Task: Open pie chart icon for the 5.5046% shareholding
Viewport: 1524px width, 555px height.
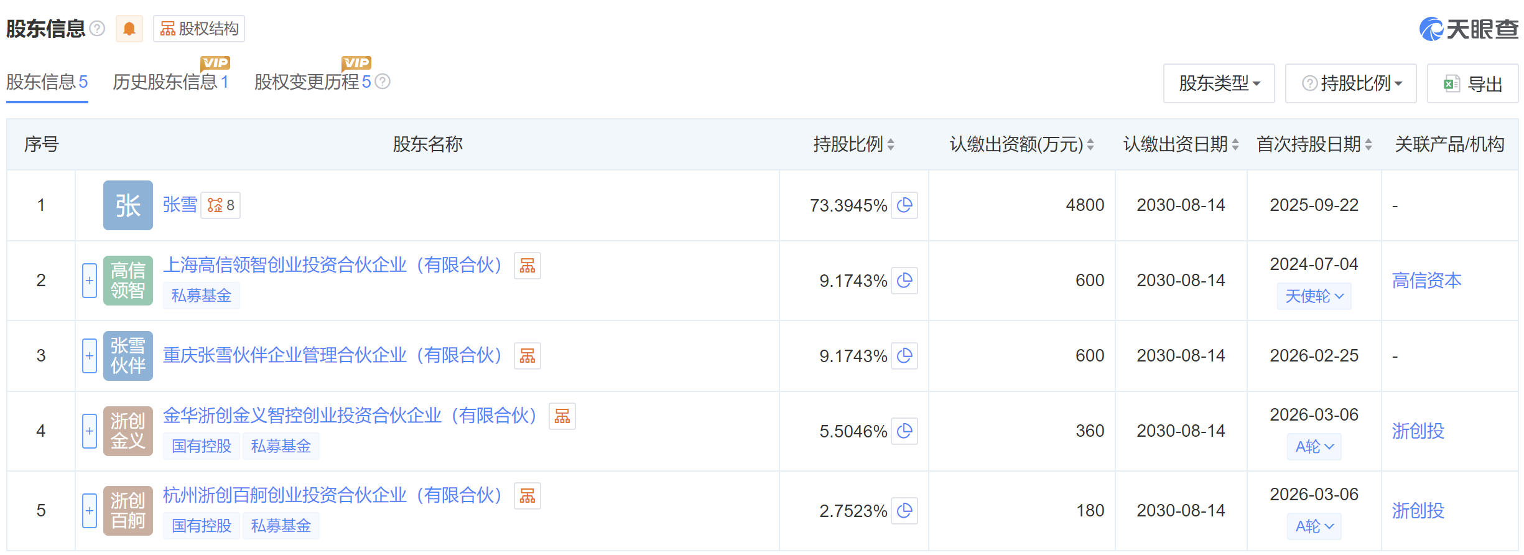Action: point(904,431)
